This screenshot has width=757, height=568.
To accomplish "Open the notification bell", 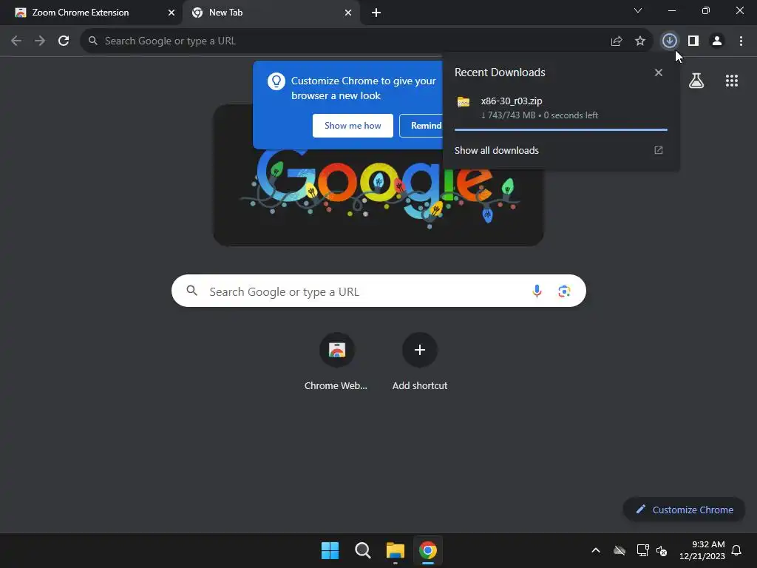I will pyautogui.click(x=736, y=550).
